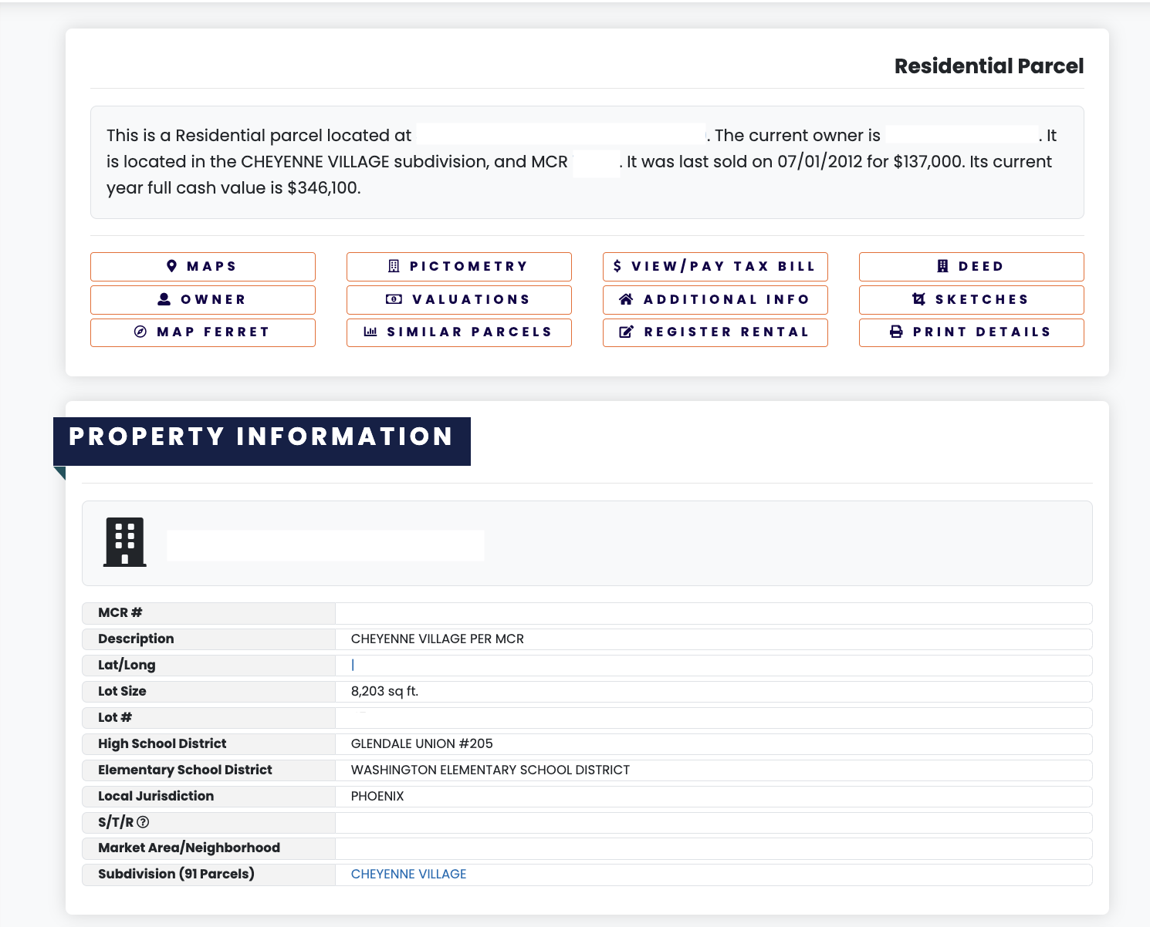This screenshot has width=1150, height=927.
Task: Click the edit icon on Register Rental
Action: 627,332
